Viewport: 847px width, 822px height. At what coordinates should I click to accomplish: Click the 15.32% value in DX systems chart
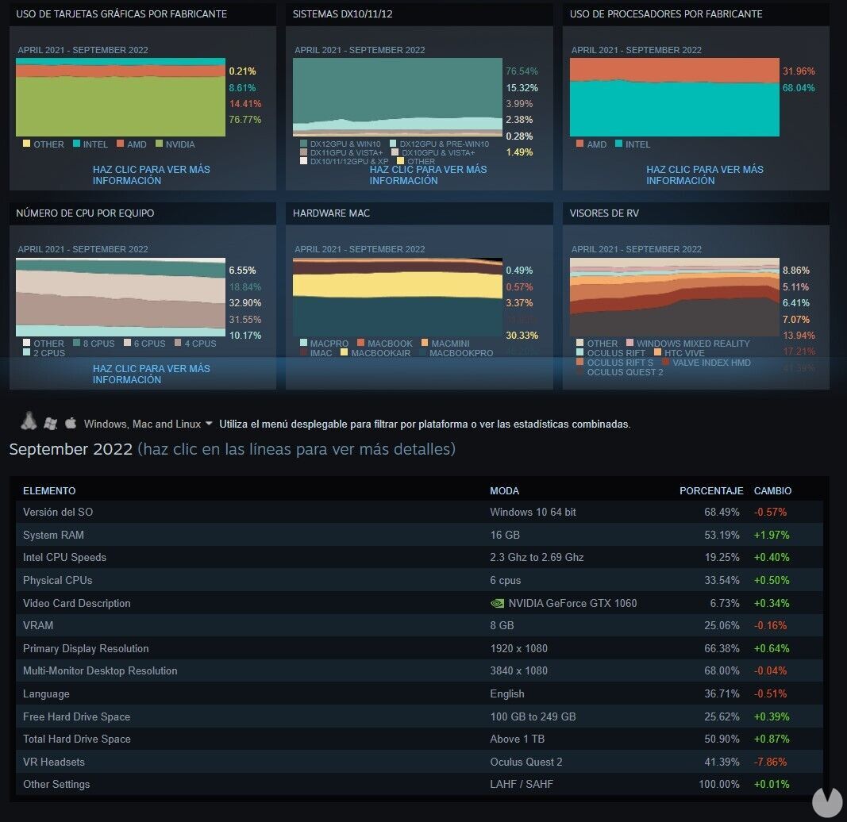[522, 87]
